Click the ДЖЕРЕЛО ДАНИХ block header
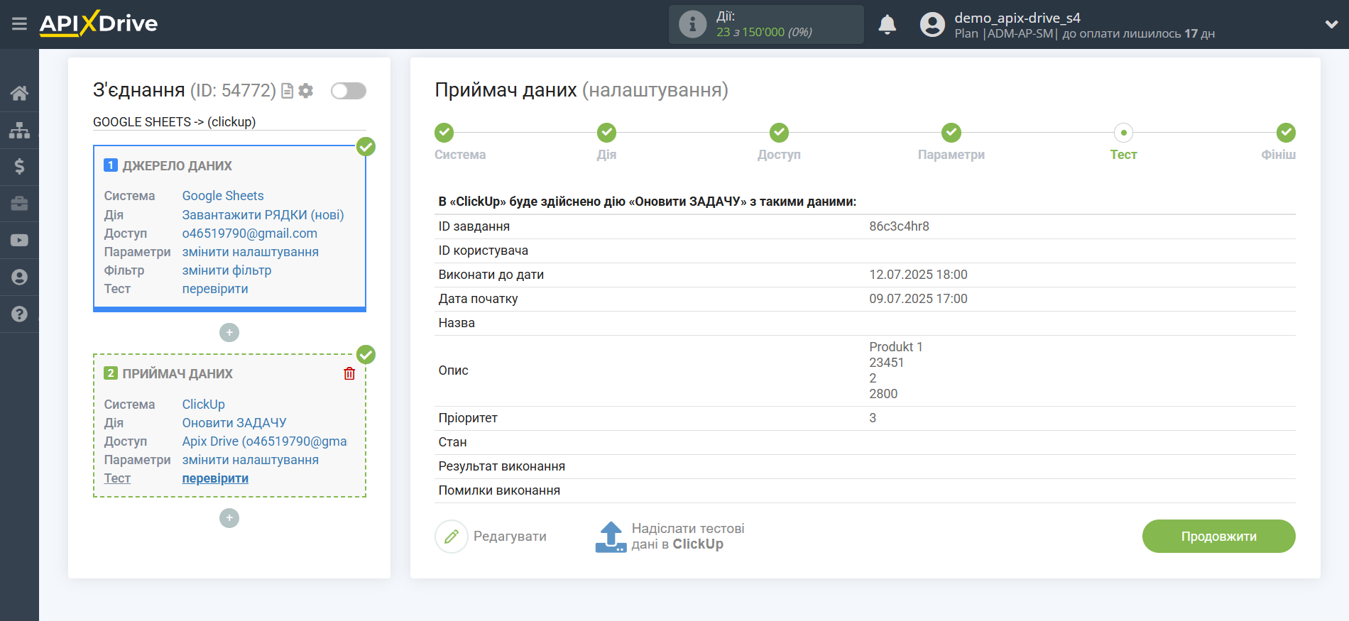This screenshot has width=1349, height=621. pos(177,166)
